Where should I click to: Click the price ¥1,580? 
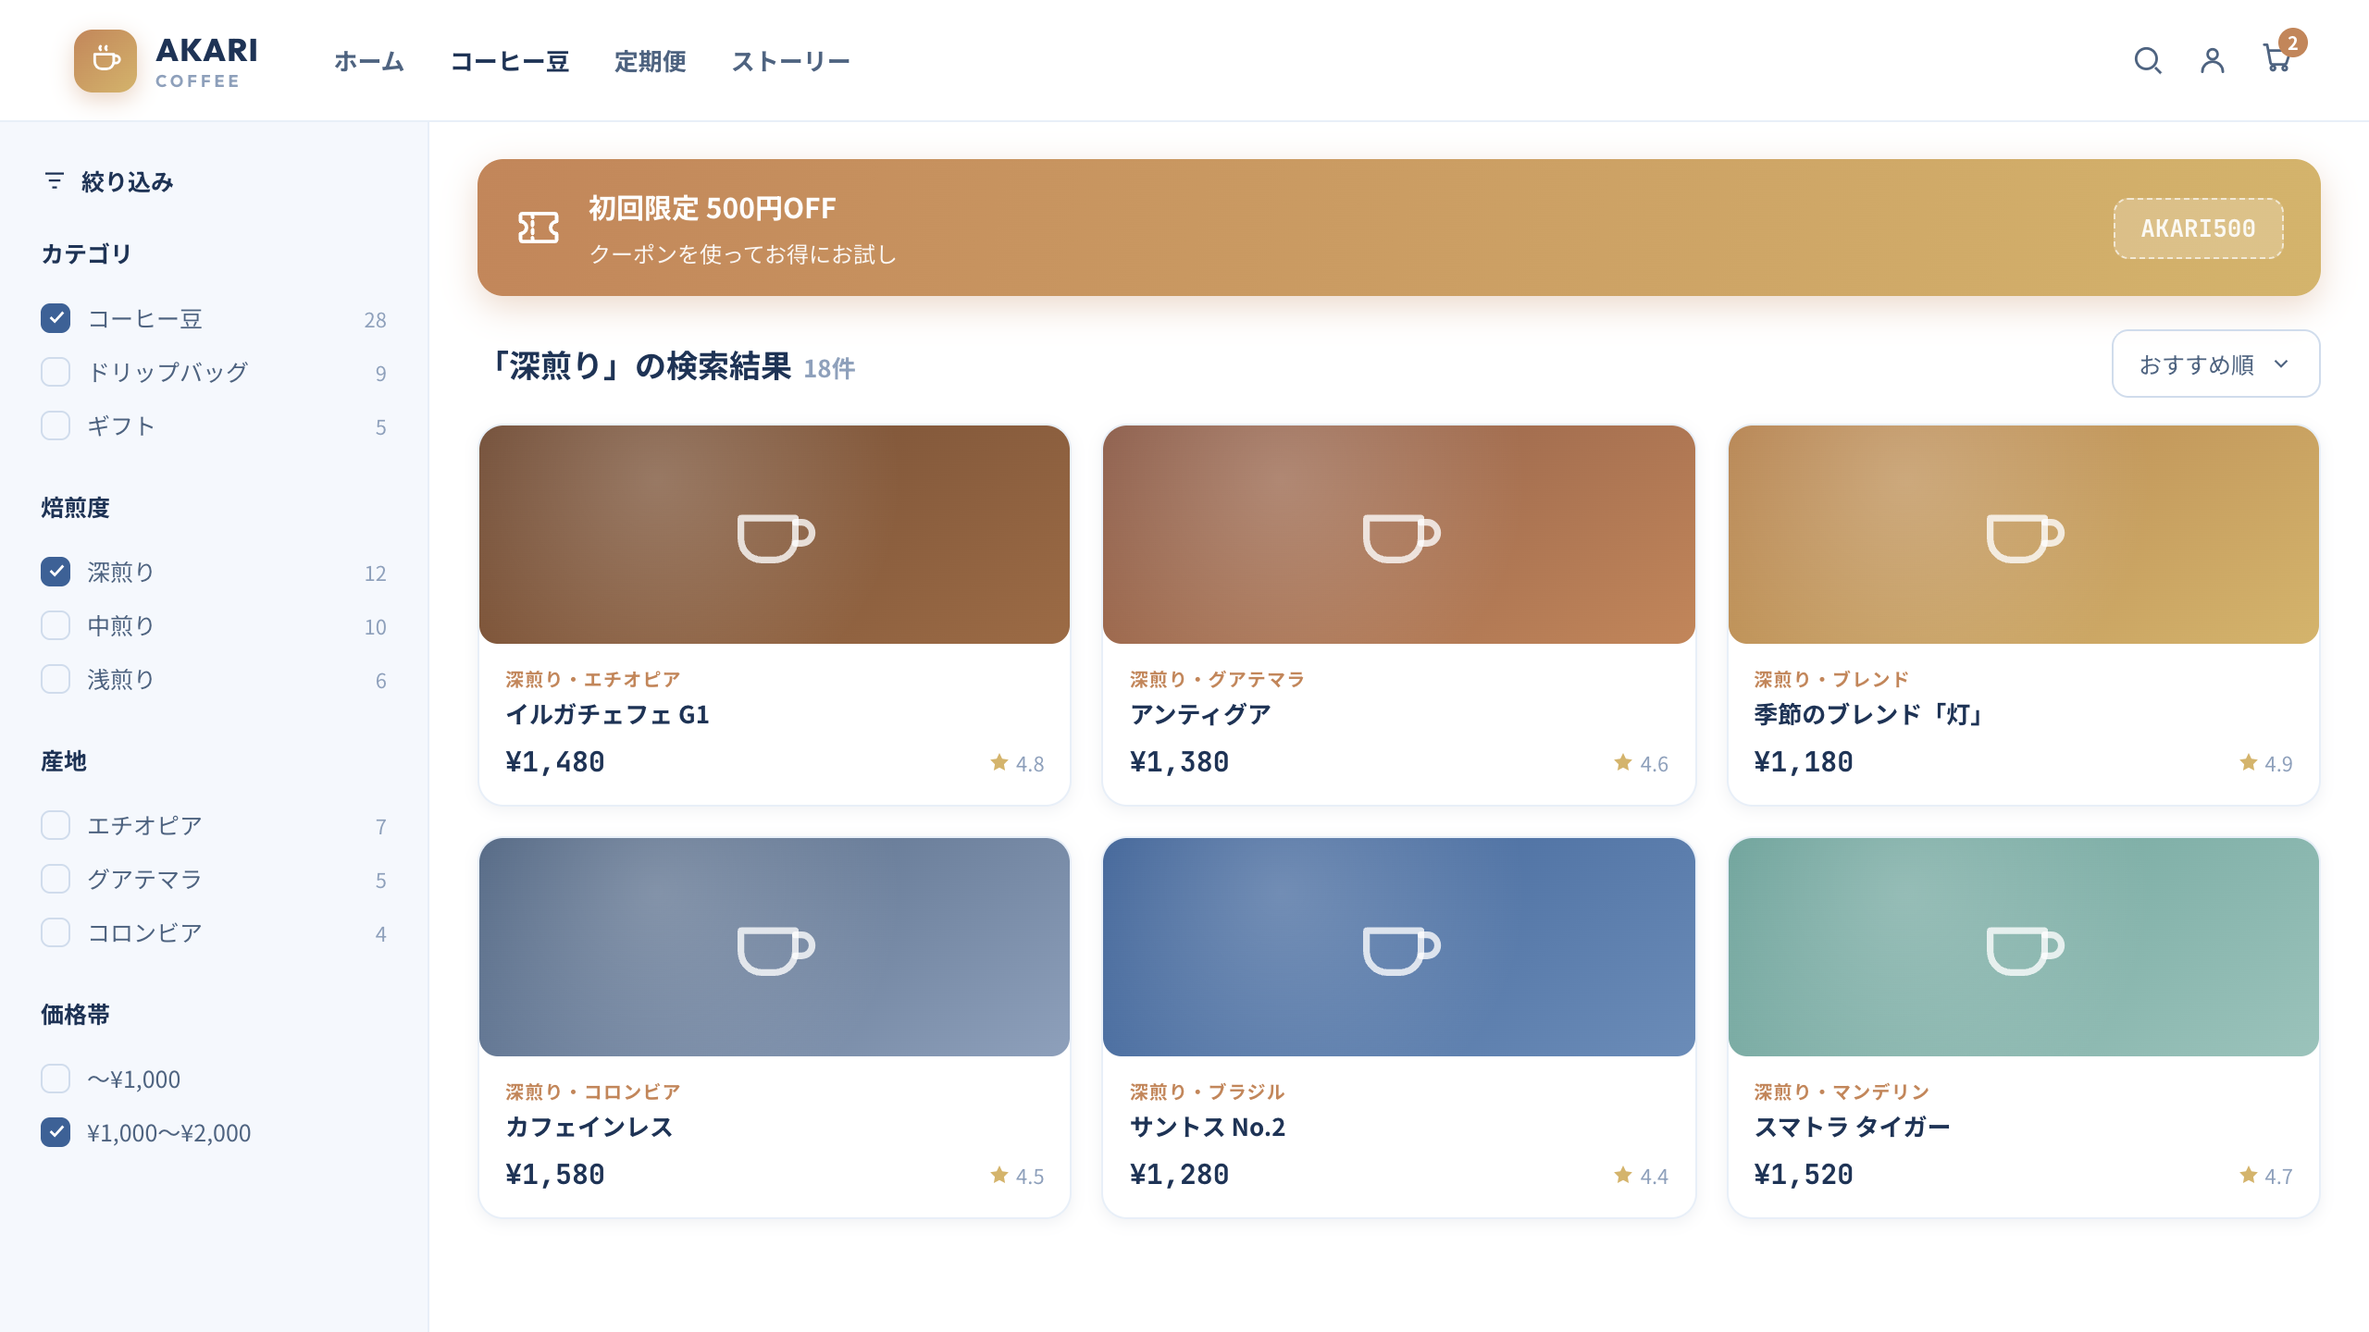coord(555,1175)
